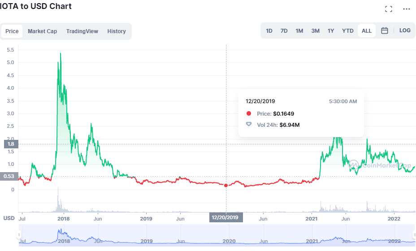Open the History tab
416x251 pixels.
click(117, 31)
